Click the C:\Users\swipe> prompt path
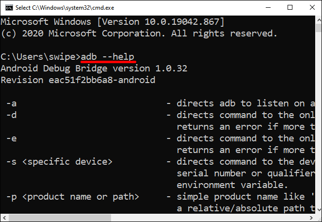The height and width of the screenshot is (222, 322). pos(41,57)
